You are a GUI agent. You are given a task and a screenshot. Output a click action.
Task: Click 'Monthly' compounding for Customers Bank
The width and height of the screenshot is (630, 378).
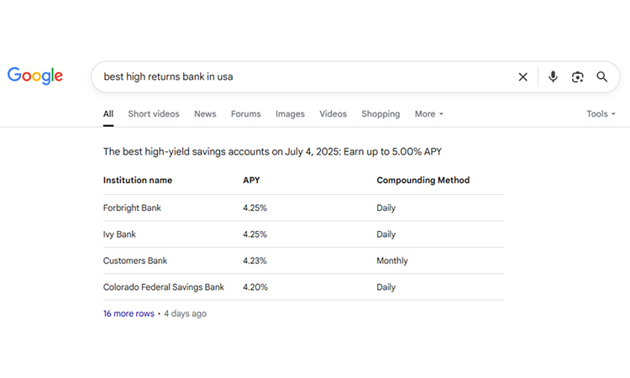[392, 260]
